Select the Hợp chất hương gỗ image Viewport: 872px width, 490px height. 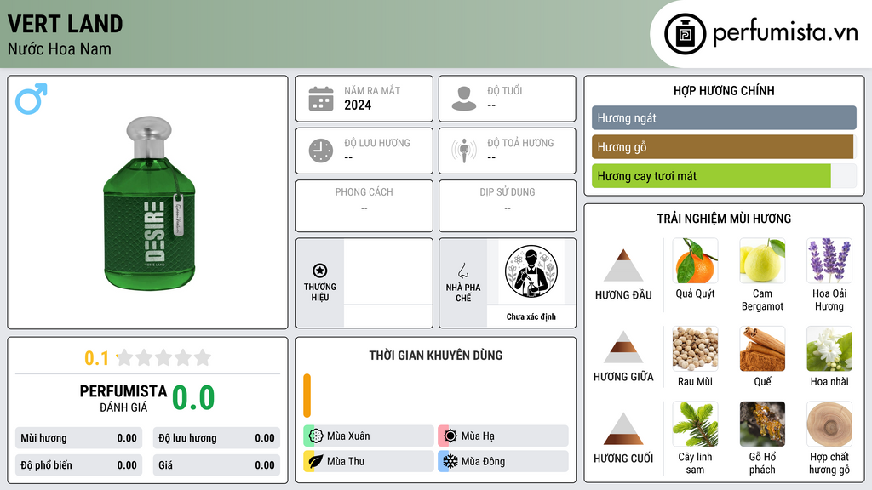point(829,424)
